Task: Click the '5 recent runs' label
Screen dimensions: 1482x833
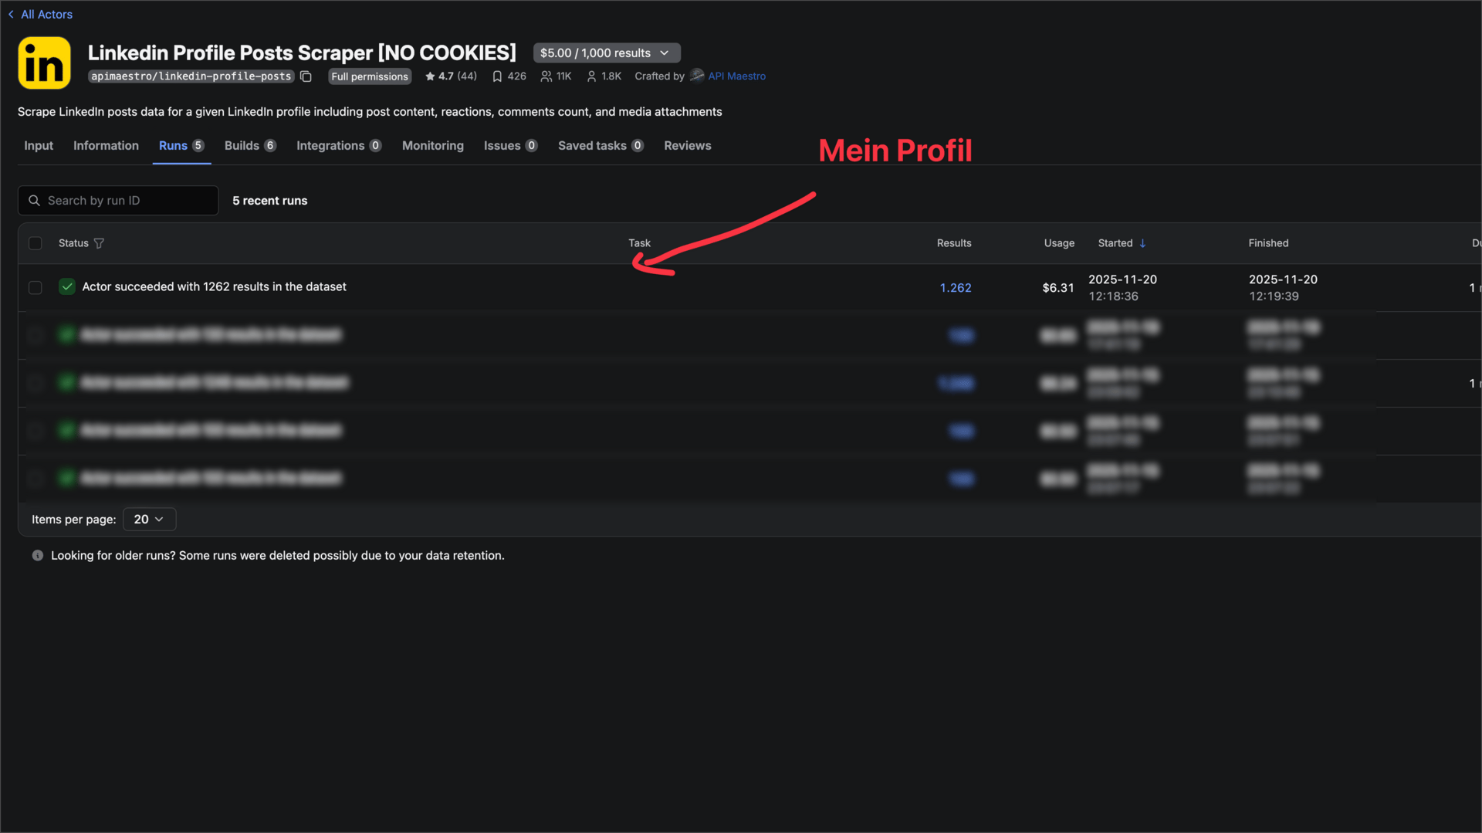Action: 270,201
